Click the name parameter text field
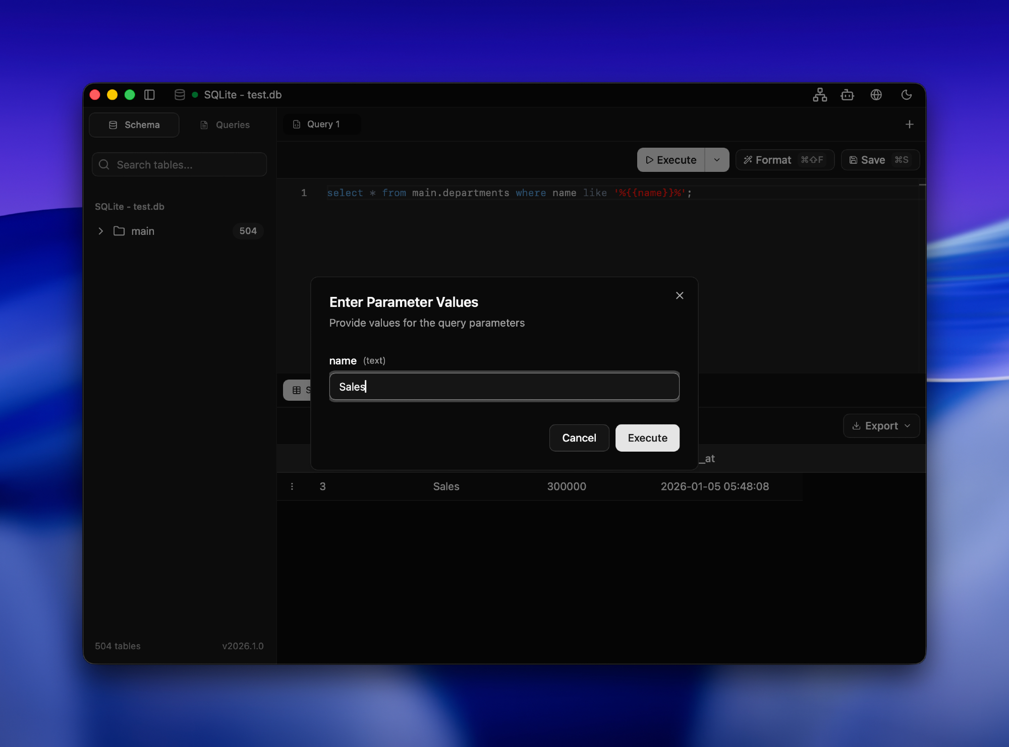The image size is (1009, 747). coord(504,387)
